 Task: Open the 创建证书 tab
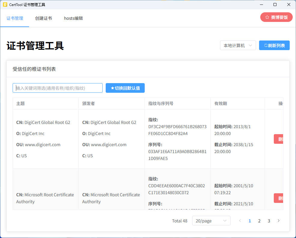(44, 18)
